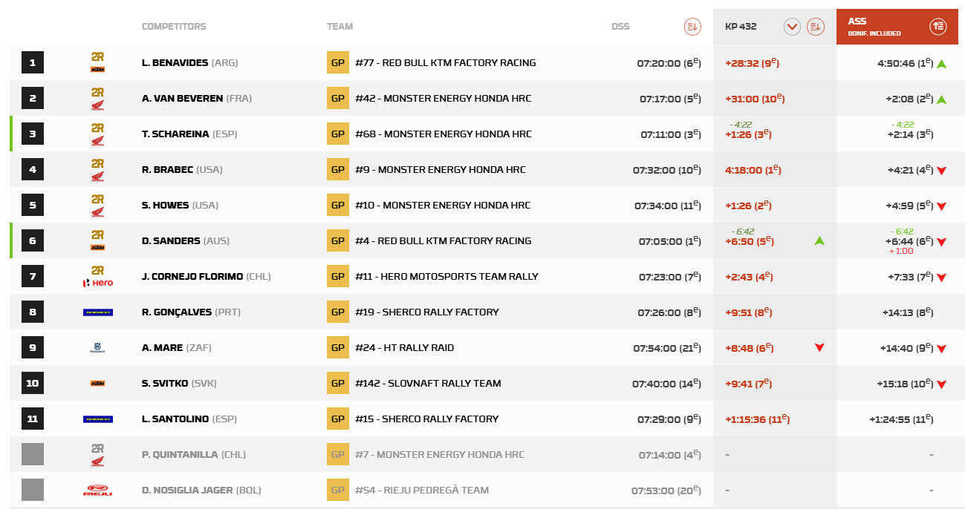
Task: Click the GP badge in R. Brabec's row
Action: pyautogui.click(x=337, y=170)
